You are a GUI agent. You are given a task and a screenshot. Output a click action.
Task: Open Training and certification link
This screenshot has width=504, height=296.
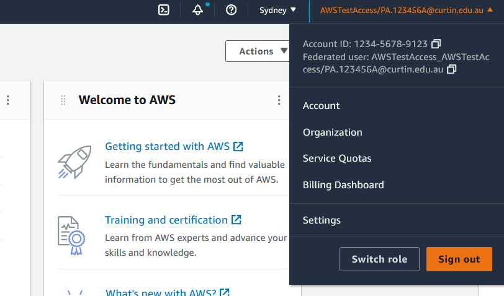[x=166, y=220]
